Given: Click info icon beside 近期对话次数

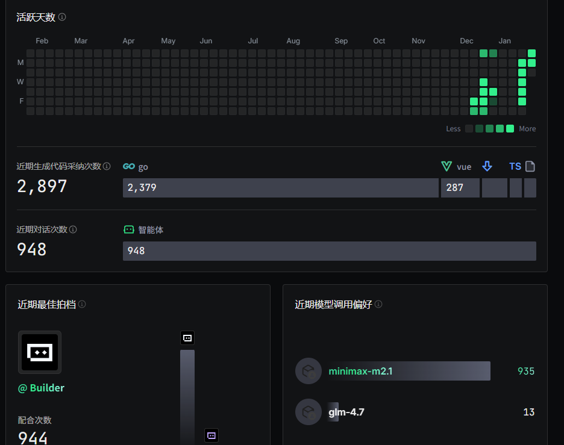Looking at the screenshot, I should (73, 229).
